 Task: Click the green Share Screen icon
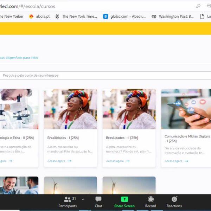[124, 199]
